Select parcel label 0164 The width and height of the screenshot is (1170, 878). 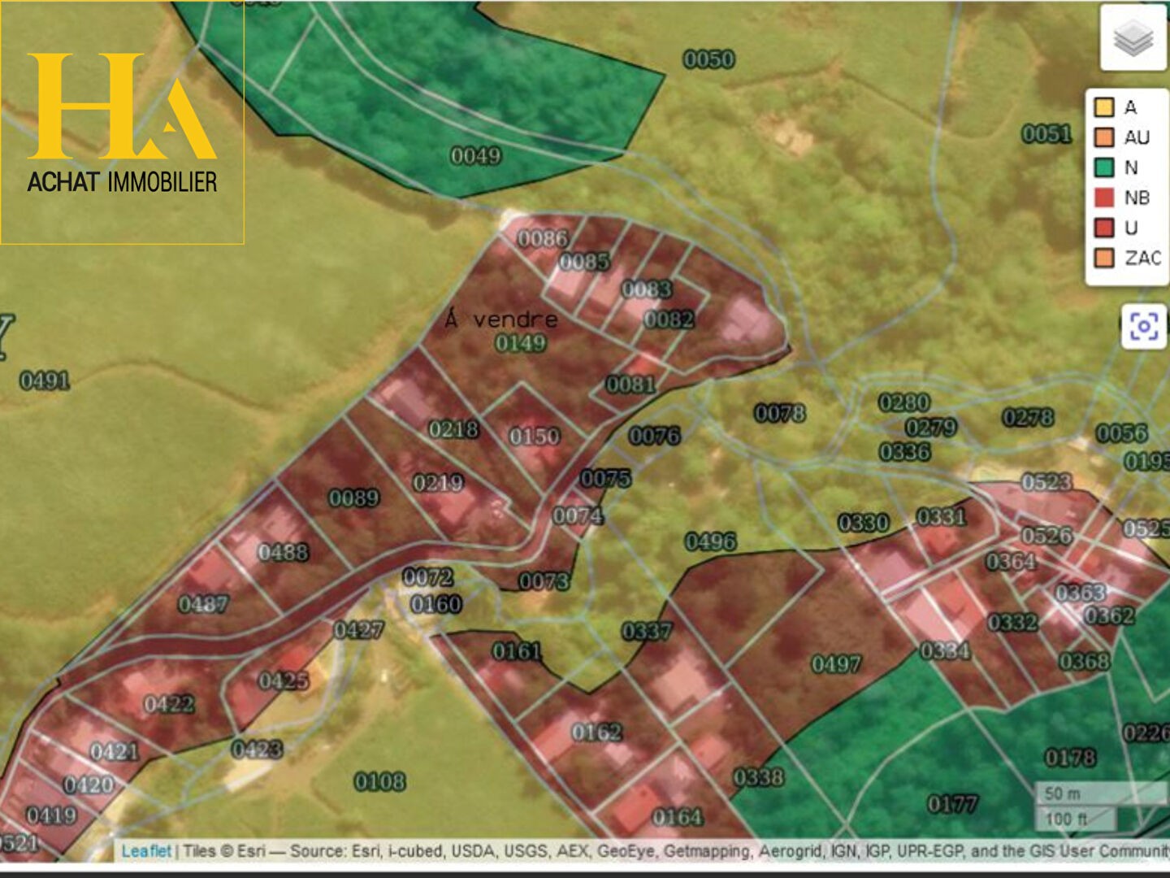click(x=677, y=816)
